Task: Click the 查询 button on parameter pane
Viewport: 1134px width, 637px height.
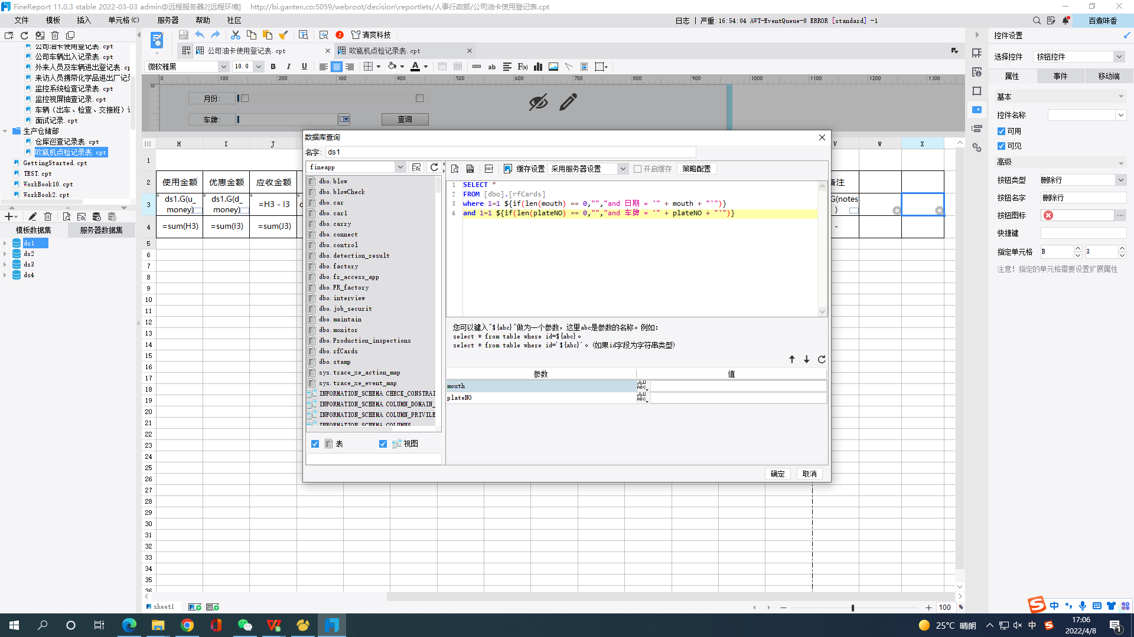Action: coord(405,120)
